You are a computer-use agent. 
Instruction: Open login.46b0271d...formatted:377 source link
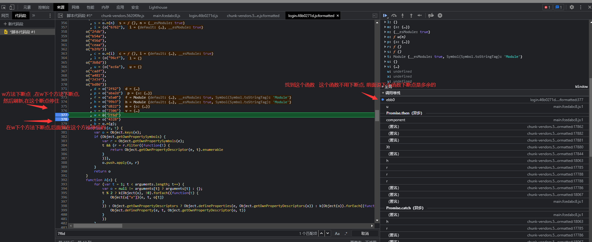(x=557, y=100)
